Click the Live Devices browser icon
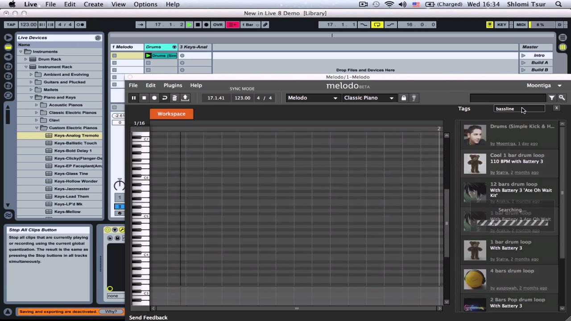Screen dimensions: 571x321 tap(8, 47)
